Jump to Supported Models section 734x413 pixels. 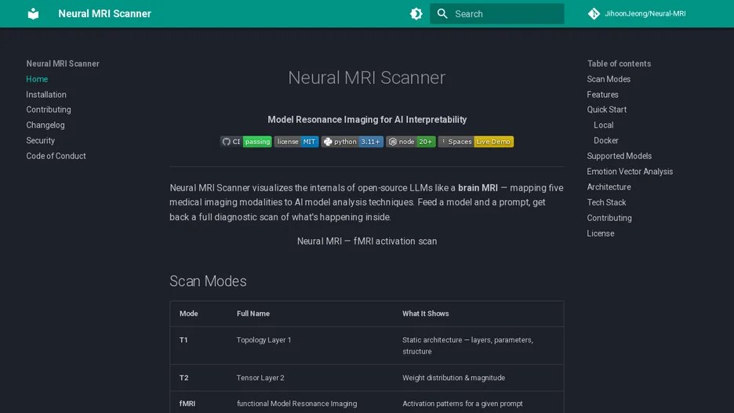(620, 156)
